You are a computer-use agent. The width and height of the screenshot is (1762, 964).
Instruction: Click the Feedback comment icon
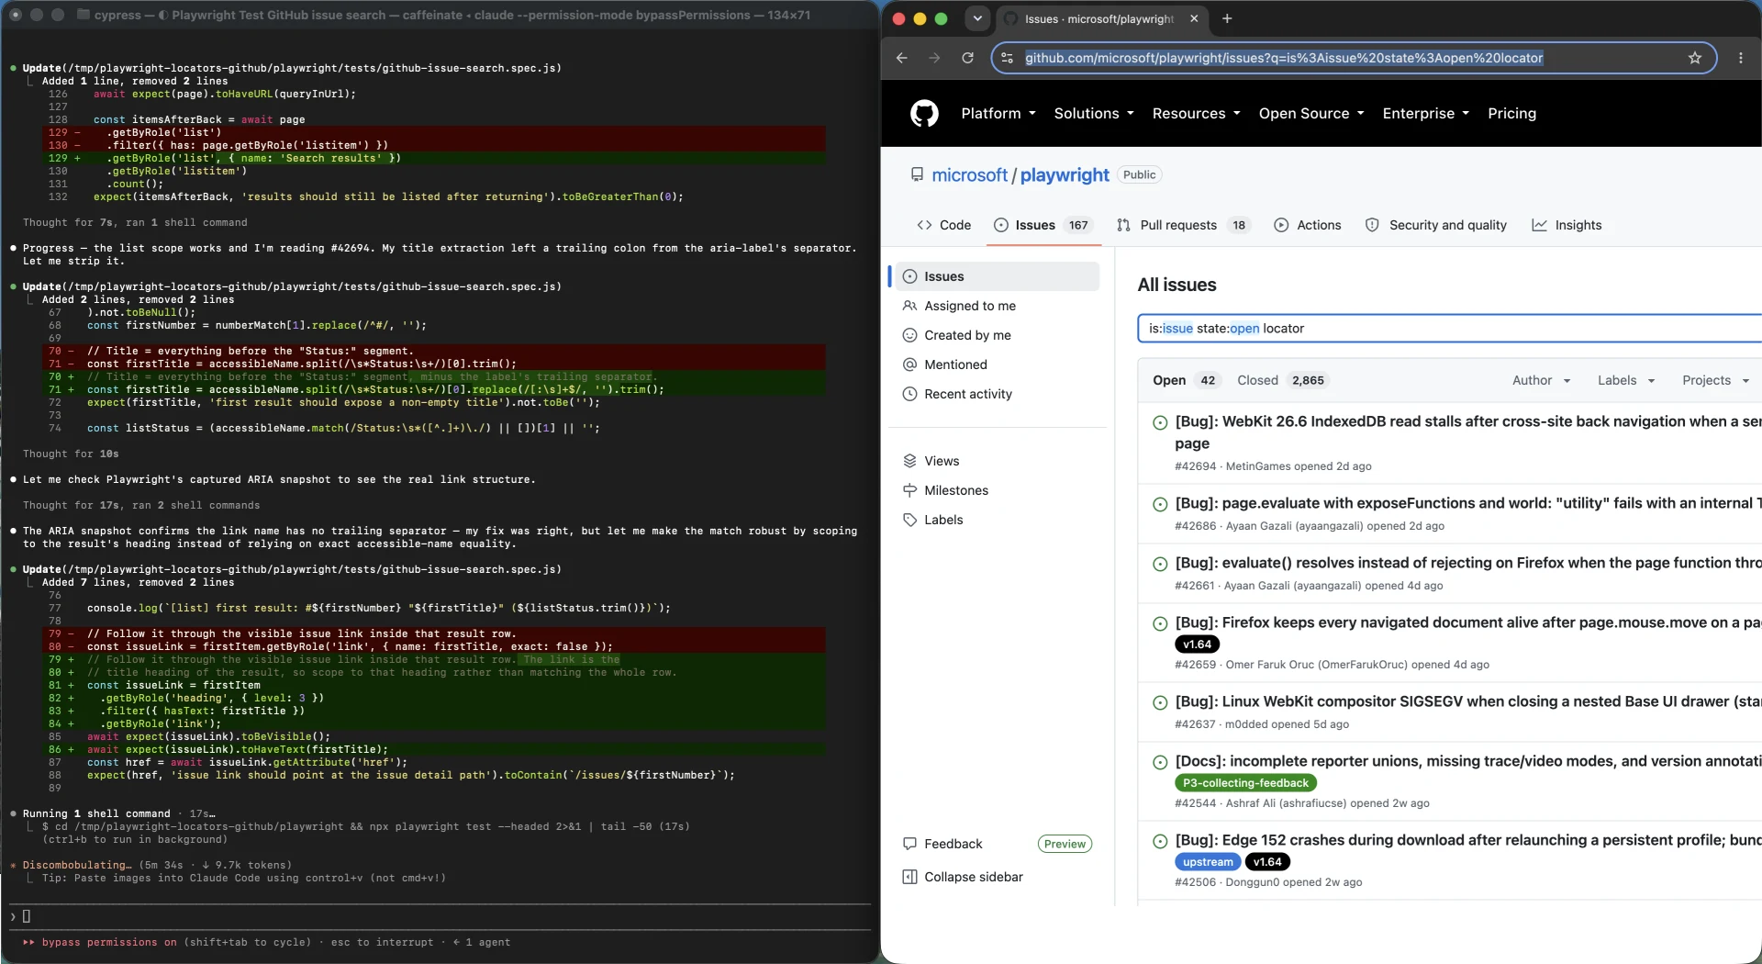pos(909,844)
